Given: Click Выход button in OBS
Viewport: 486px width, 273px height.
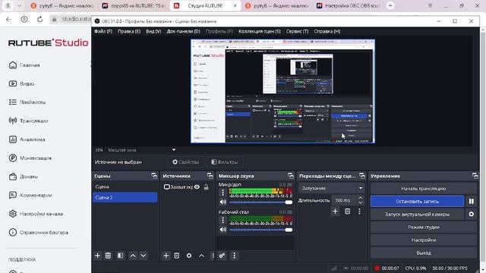Looking at the screenshot, I should [424, 253].
